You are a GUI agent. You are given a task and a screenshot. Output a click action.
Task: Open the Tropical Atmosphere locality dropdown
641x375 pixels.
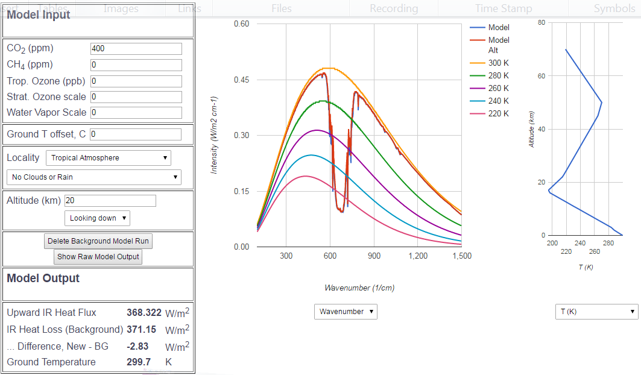coord(109,158)
